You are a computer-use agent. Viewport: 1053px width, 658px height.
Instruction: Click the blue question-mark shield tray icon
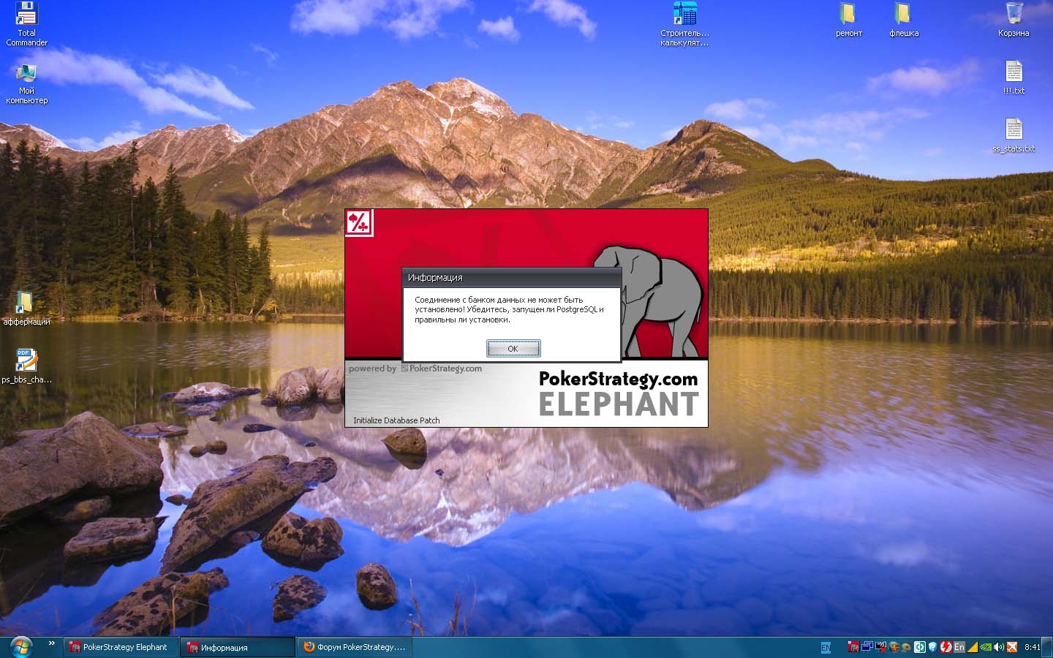(x=932, y=647)
